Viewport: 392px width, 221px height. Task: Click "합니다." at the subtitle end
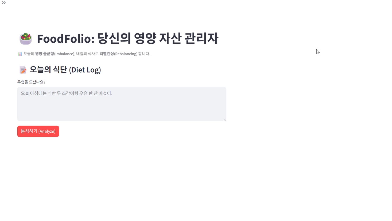(144, 54)
